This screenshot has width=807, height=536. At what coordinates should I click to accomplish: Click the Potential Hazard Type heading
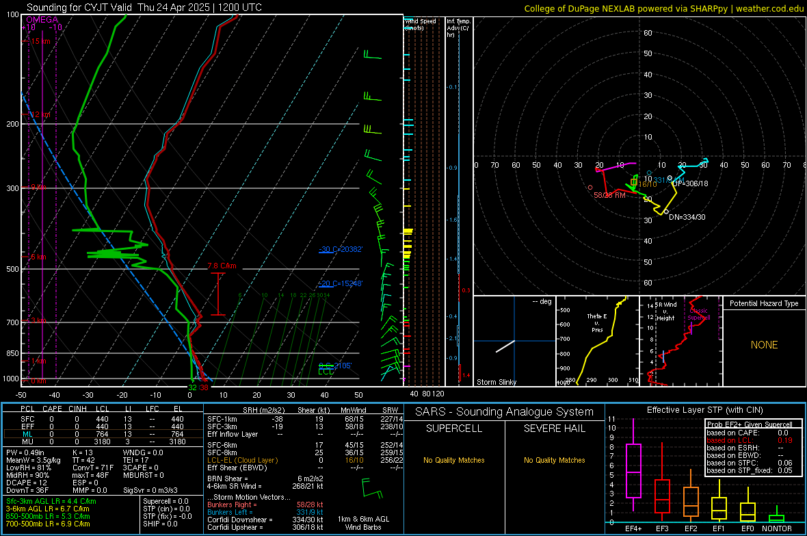[x=764, y=303]
